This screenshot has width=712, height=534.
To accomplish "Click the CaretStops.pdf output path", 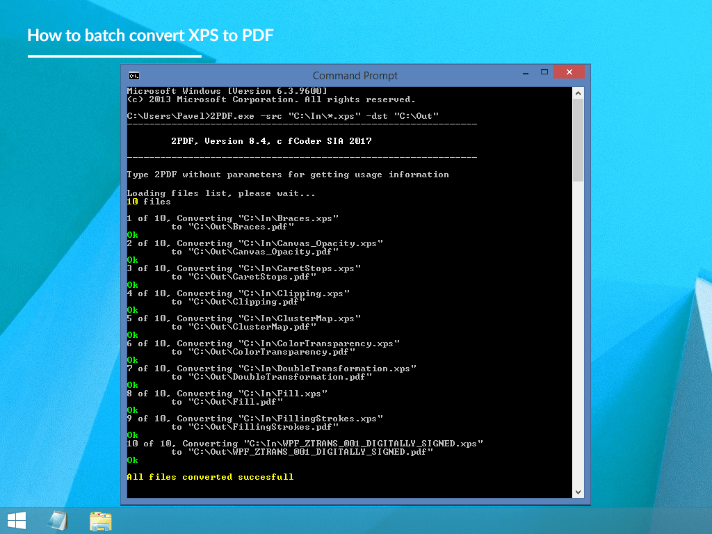I will point(244,277).
